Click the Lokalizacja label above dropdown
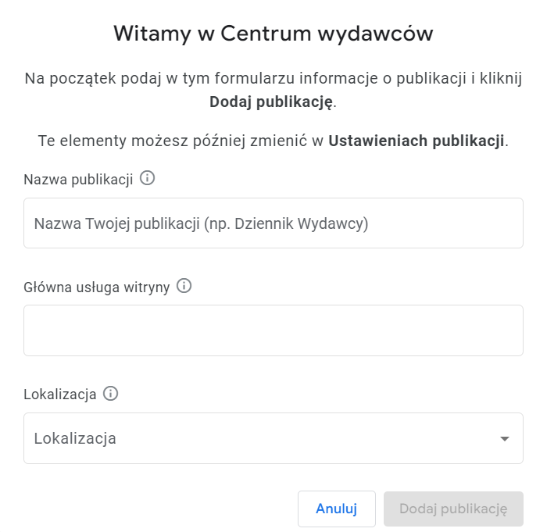This screenshot has height=532, width=547. point(60,395)
